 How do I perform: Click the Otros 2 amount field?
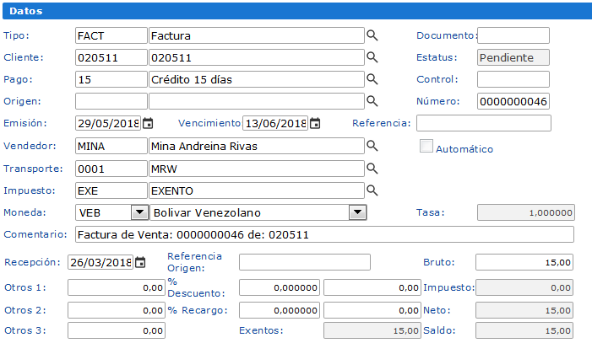[117, 310]
